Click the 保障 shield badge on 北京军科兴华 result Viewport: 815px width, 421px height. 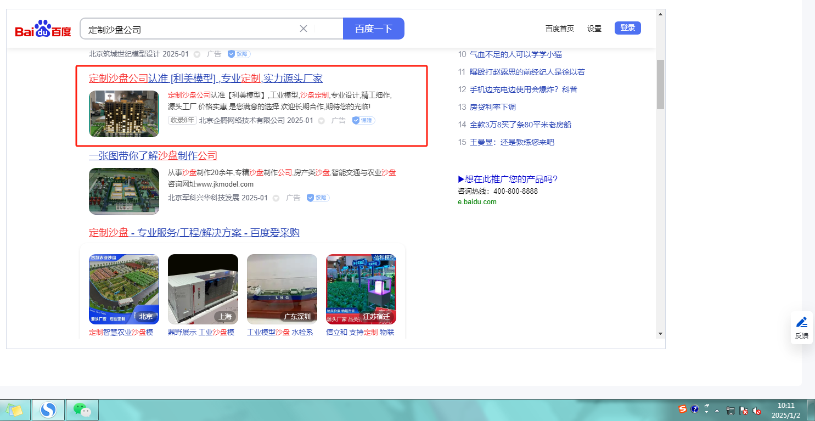tap(318, 198)
